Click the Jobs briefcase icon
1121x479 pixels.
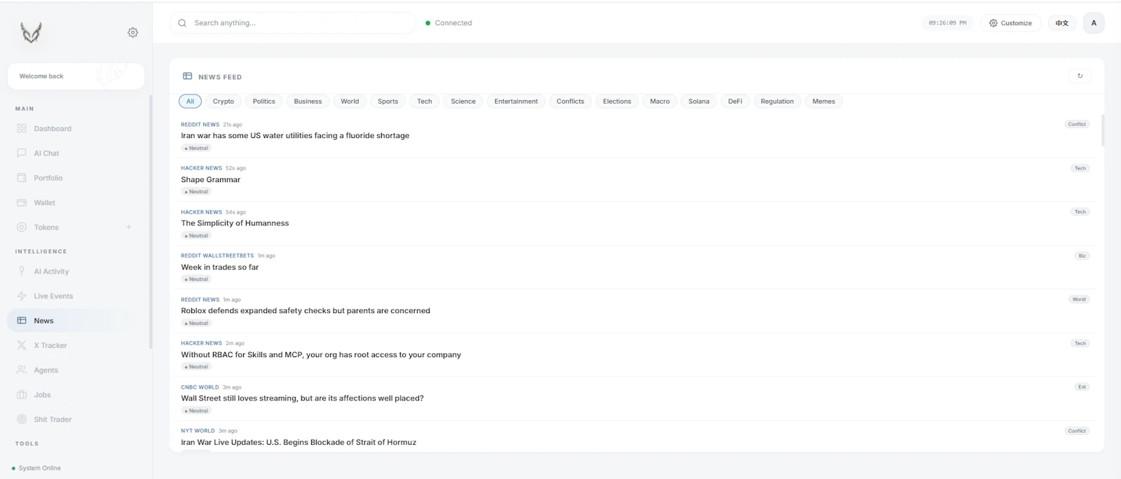tap(22, 395)
